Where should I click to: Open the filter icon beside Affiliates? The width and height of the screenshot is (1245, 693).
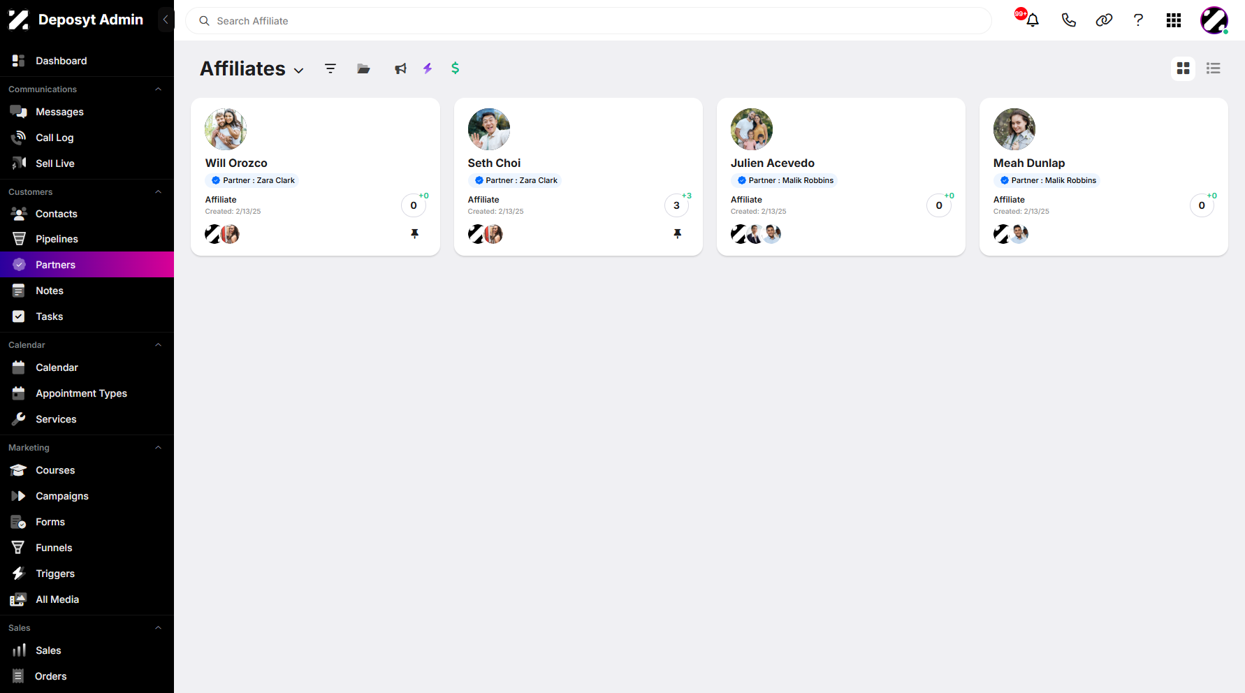click(x=330, y=68)
